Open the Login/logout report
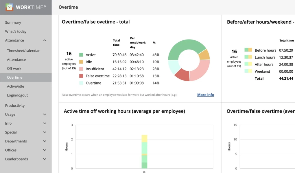295x173 pixels. click(x=18, y=95)
